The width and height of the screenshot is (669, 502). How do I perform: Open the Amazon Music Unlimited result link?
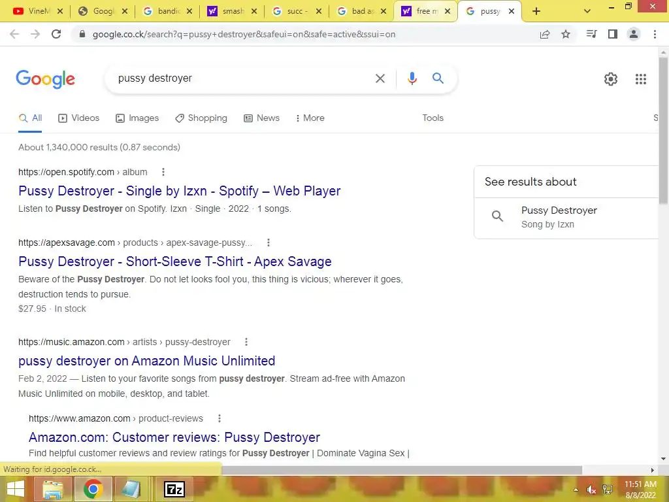click(x=147, y=361)
